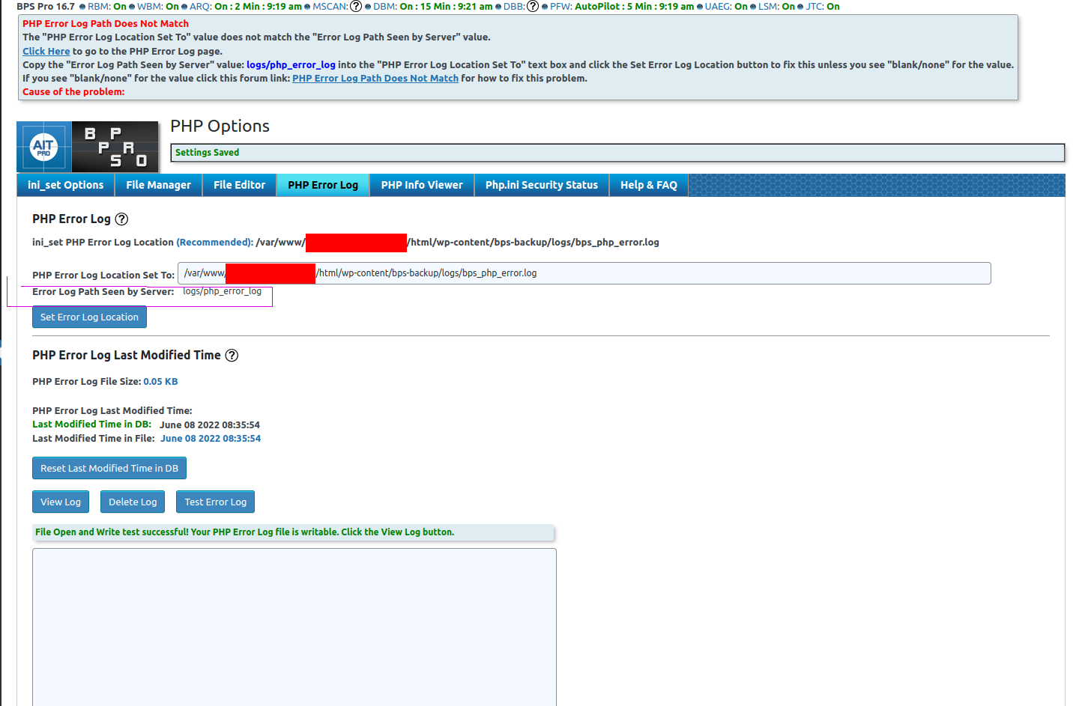
Task: Click Reset Last Modified Time in DB
Action: (x=109, y=467)
